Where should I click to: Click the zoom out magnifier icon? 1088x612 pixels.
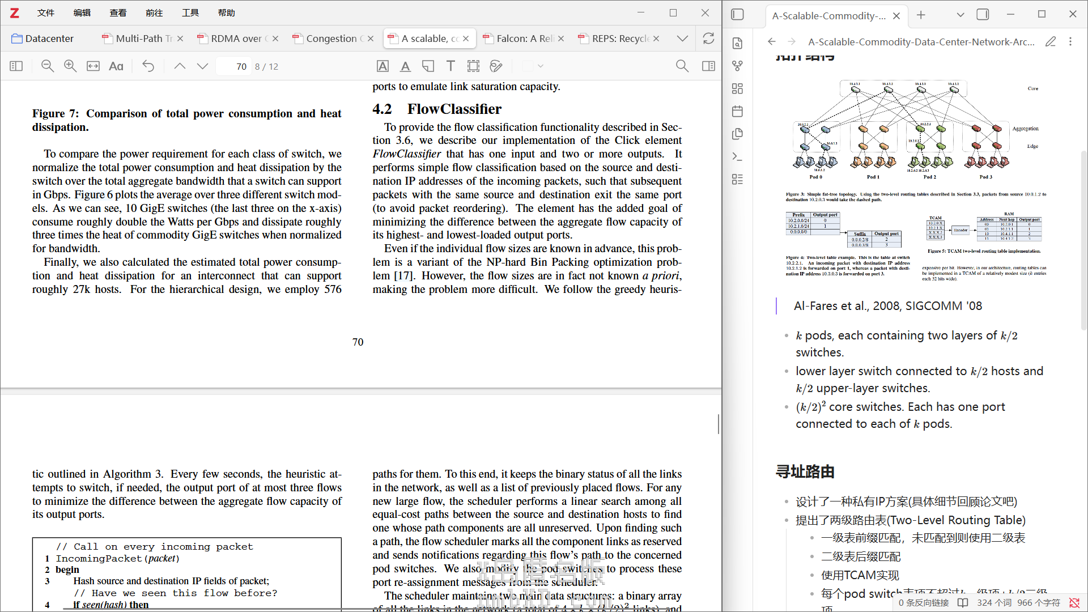point(48,66)
